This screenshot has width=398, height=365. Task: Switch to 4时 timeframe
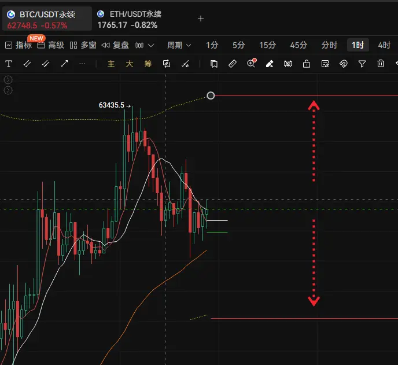pos(384,45)
